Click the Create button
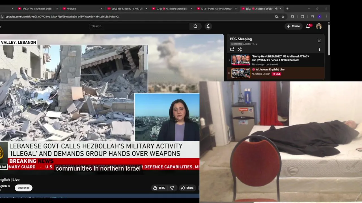 click(293, 26)
